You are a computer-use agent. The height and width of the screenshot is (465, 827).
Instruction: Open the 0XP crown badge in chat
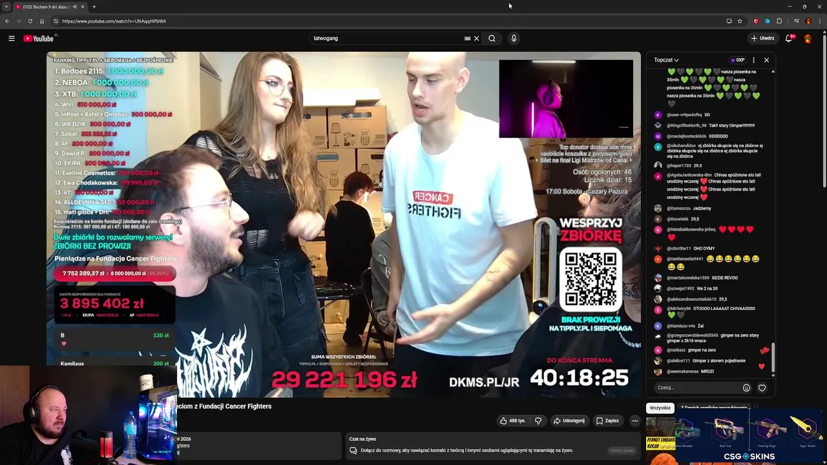click(737, 60)
